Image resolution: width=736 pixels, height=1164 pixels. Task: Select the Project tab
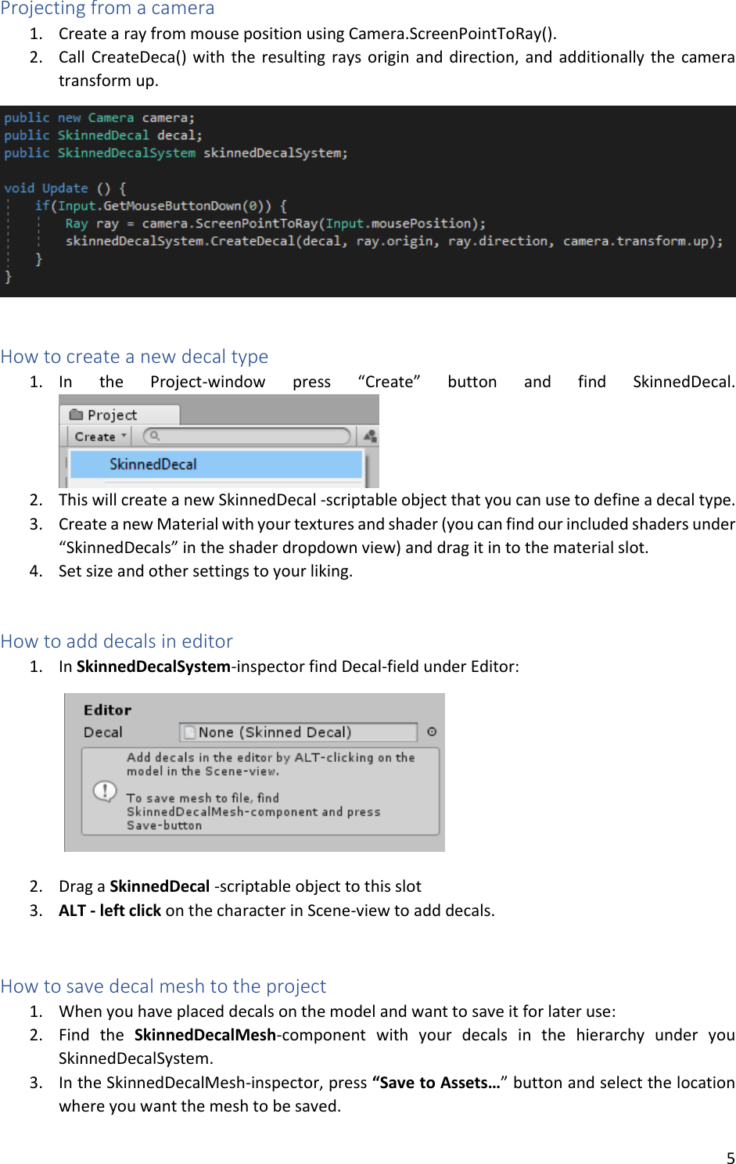(120, 415)
